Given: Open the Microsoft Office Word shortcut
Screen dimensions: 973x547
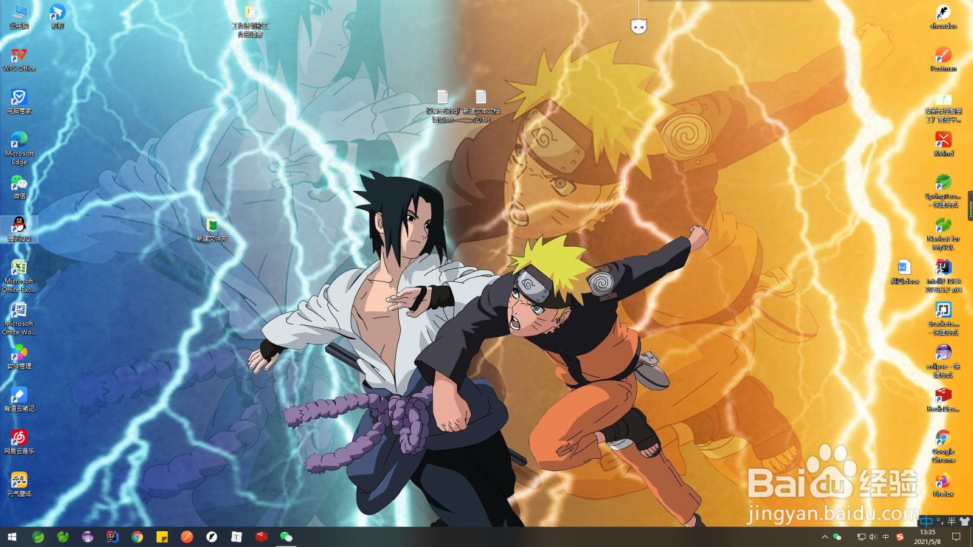Looking at the screenshot, I should [19, 318].
